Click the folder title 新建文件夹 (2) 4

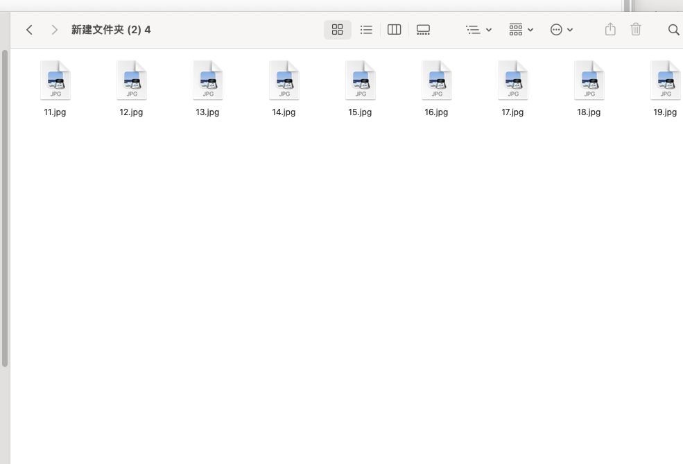click(111, 30)
